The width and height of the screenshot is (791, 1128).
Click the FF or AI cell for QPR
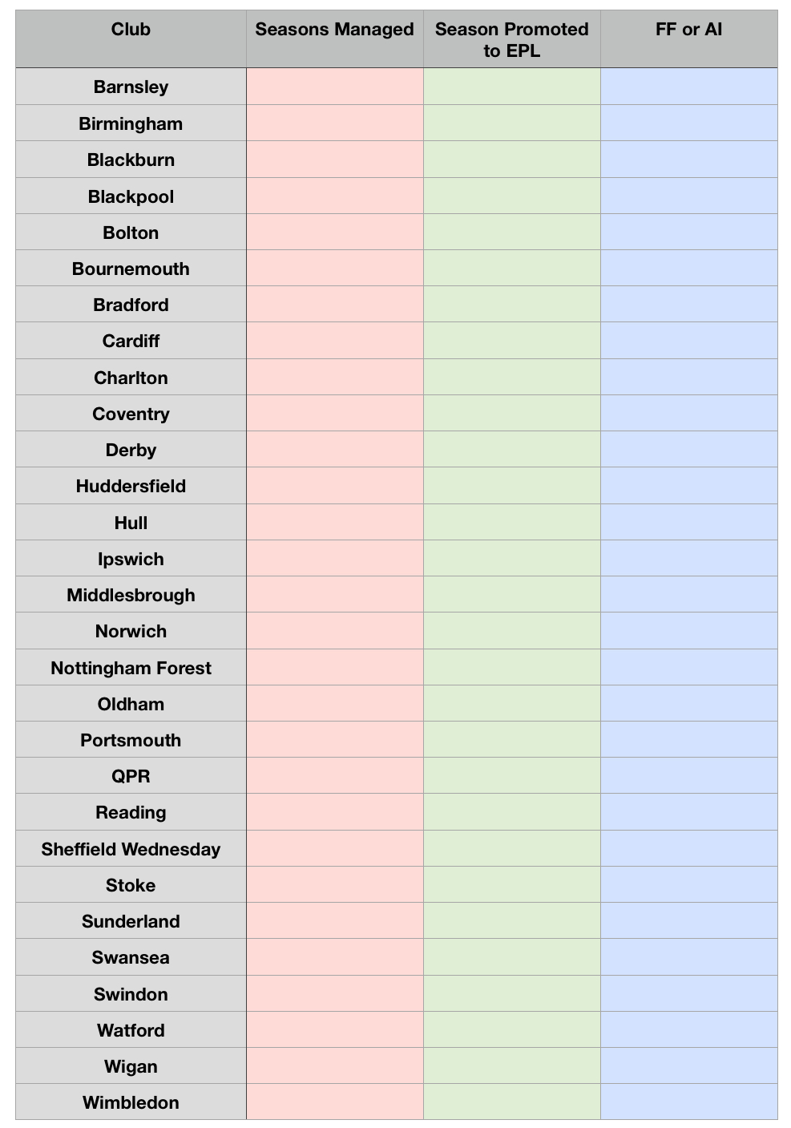point(689,776)
